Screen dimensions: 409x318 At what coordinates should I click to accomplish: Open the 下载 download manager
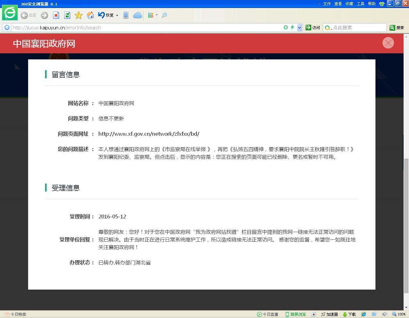tap(349, 314)
